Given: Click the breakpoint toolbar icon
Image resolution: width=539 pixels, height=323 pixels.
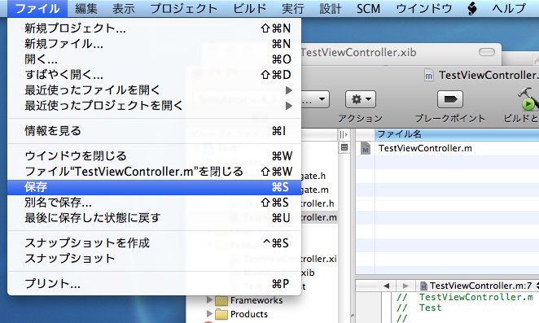Looking at the screenshot, I should (450, 99).
